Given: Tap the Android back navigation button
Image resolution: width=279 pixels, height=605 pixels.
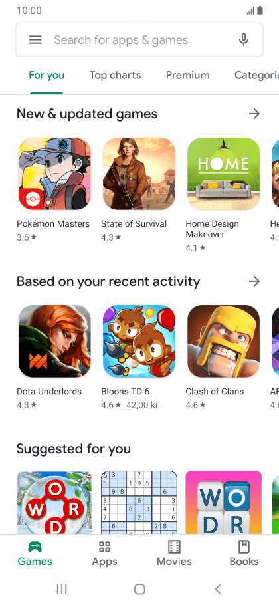Looking at the screenshot, I should click(x=218, y=589).
